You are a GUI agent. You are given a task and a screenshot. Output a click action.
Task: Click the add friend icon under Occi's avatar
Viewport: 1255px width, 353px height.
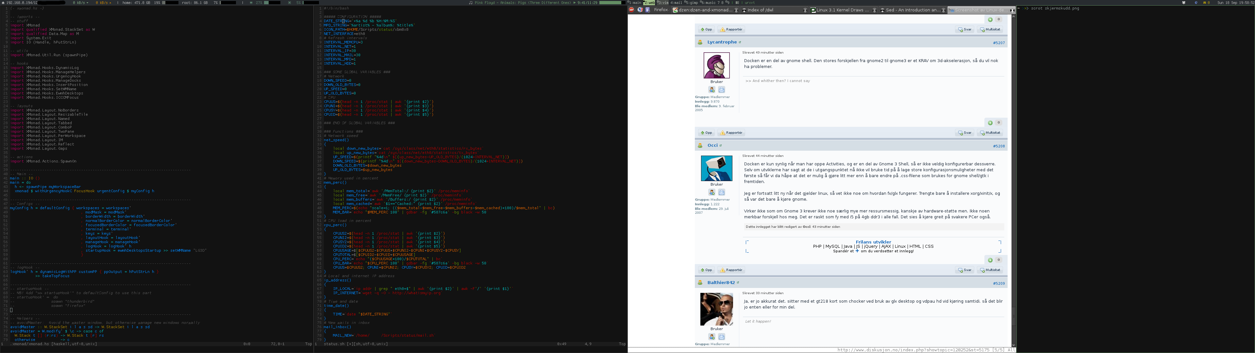(712, 193)
